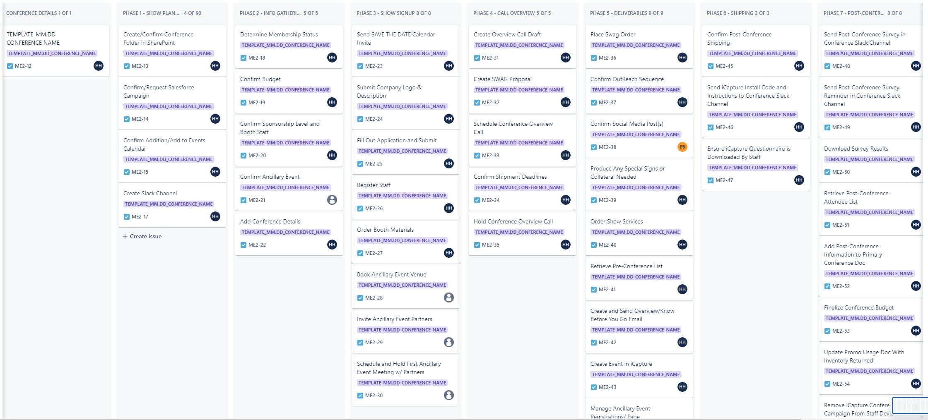Click the task checkbox icon on ME2-19
The image size is (928, 420).
click(243, 103)
